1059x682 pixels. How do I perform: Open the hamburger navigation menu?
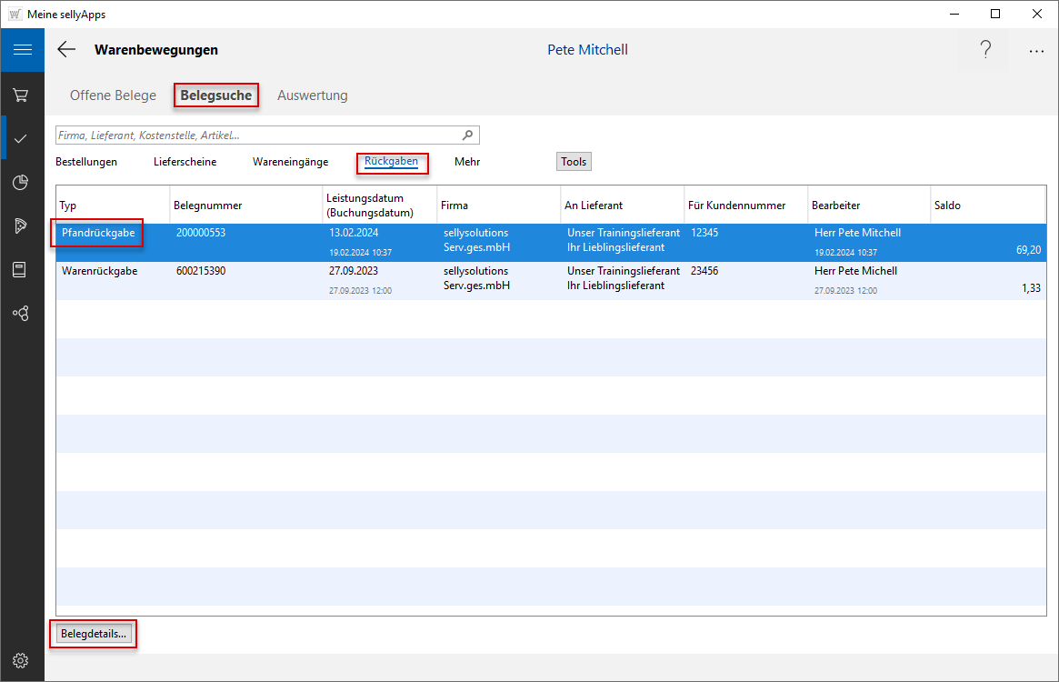coord(22,50)
